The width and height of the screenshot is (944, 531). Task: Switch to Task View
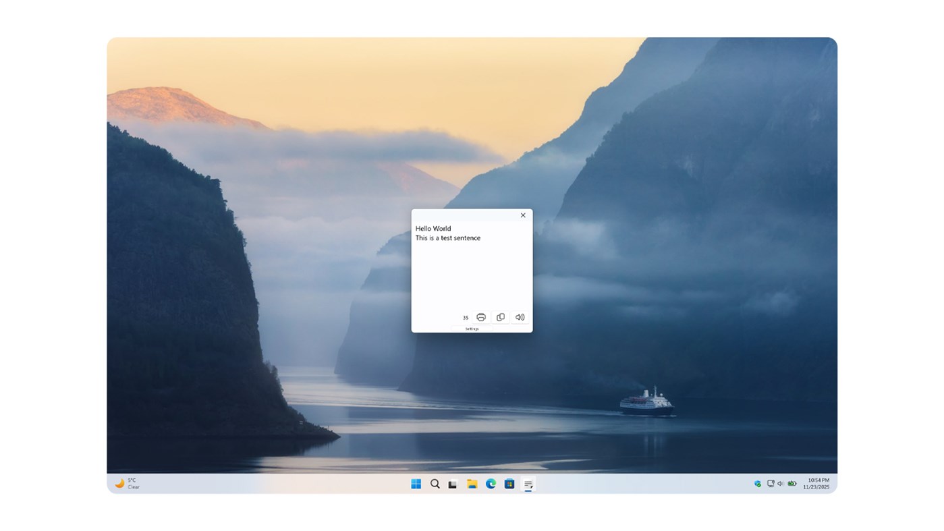451,483
